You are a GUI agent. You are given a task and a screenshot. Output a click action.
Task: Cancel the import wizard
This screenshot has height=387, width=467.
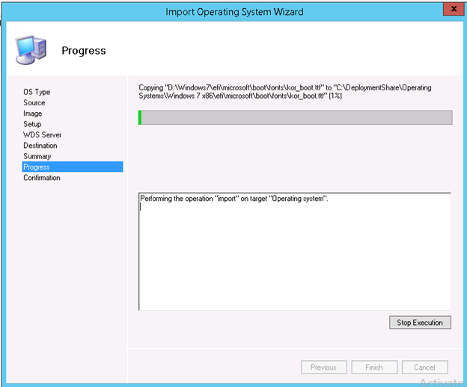pyautogui.click(x=424, y=367)
